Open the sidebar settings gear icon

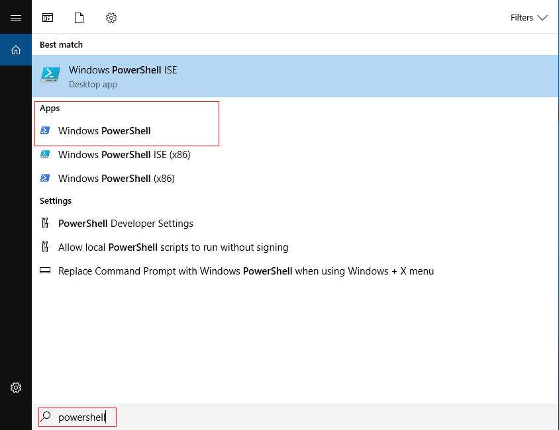(16, 388)
